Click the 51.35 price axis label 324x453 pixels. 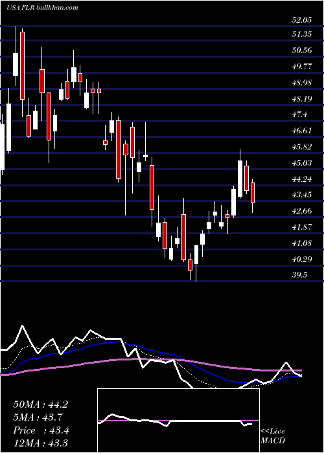tap(302, 34)
